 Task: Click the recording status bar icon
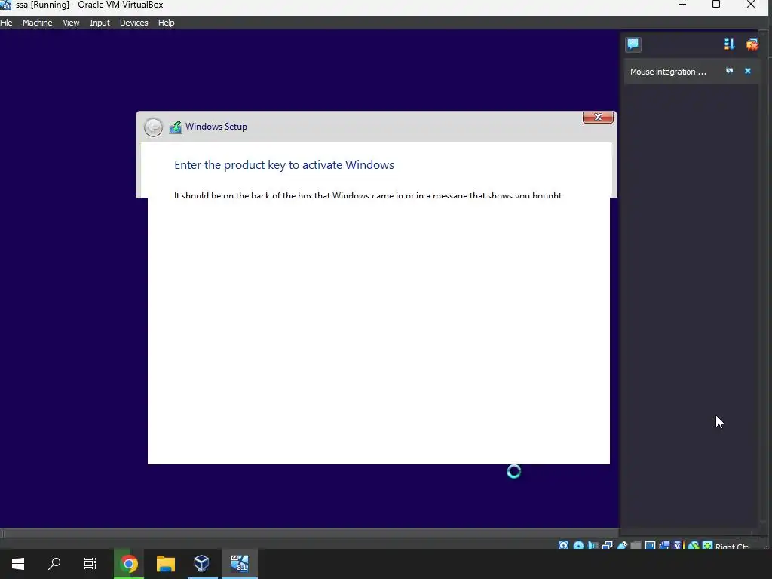coord(664,546)
